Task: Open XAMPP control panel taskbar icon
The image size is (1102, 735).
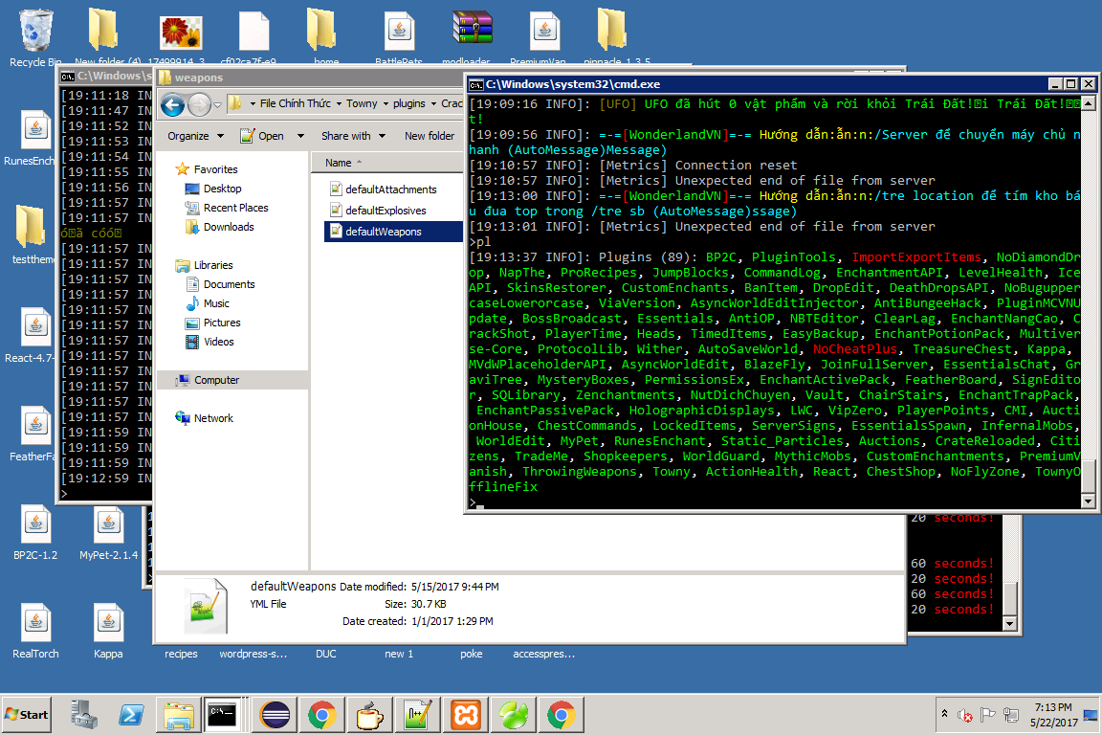Action: coord(466,715)
